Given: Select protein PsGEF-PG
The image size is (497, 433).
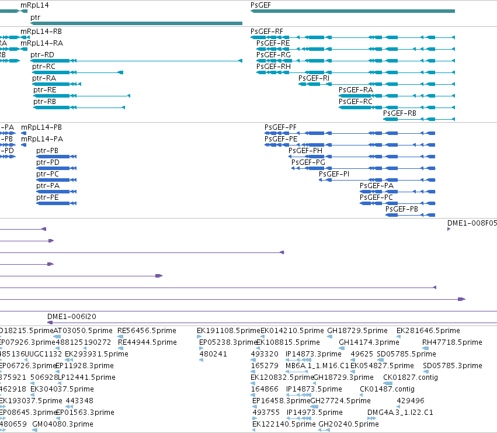Looking at the screenshot, I should pyautogui.click(x=363, y=168).
